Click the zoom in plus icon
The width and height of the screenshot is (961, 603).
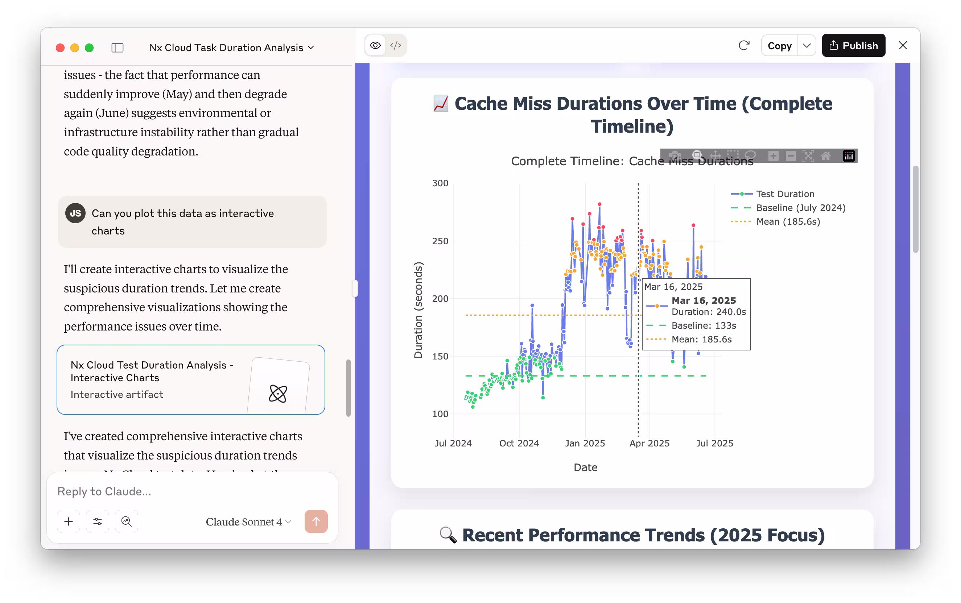[x=773, y=155]
